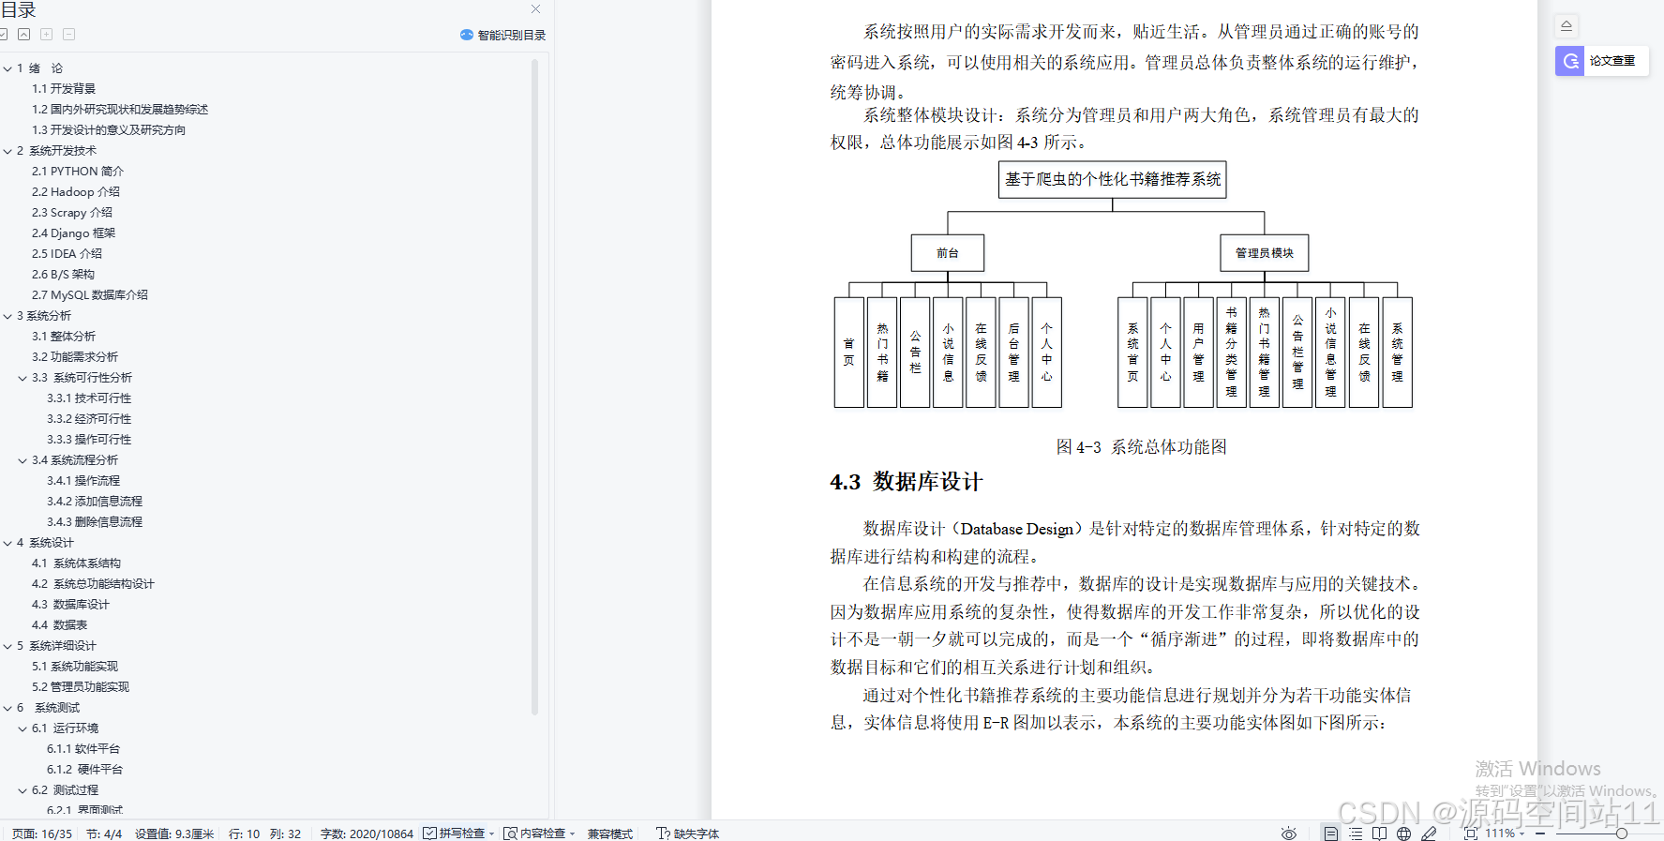1664x841 pixels.
Task: Click the fit-page fullscreen icon
Action: 1470,833
